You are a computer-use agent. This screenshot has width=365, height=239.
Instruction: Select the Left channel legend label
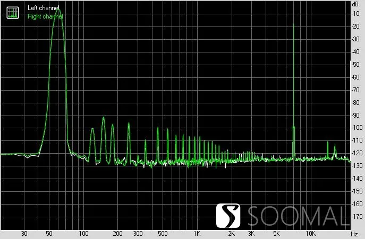pyautogui.click(x=43, y=8)
